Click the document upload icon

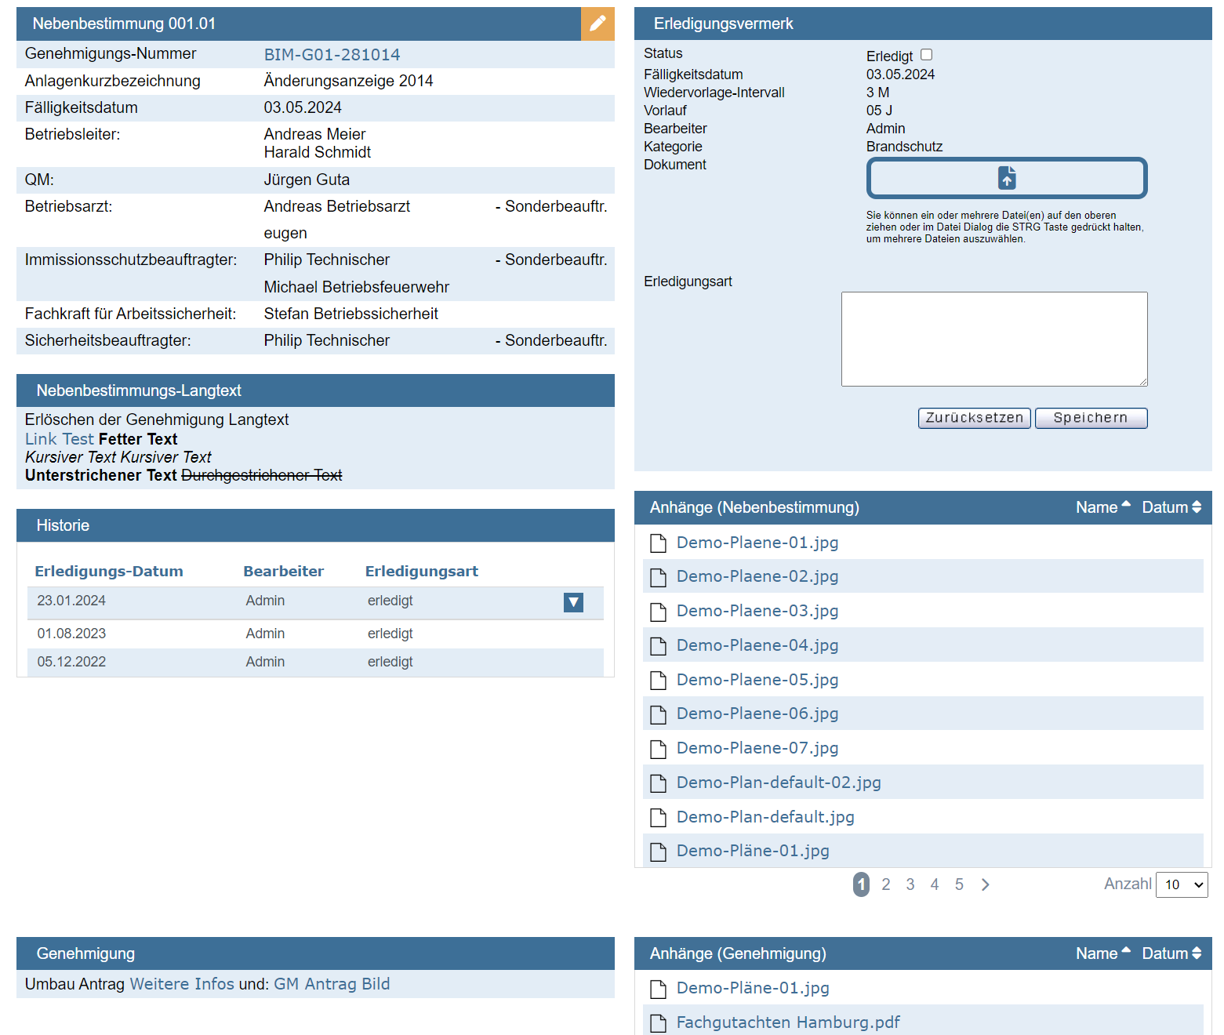click(x=1007, y=178)
